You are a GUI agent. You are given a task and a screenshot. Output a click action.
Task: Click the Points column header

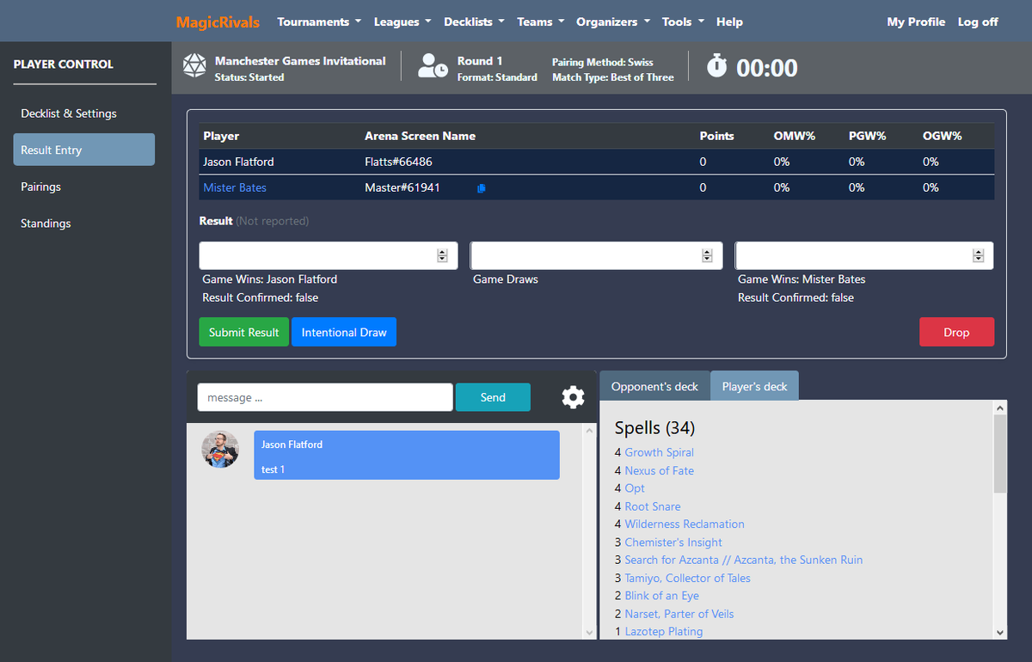click(717, 136)
